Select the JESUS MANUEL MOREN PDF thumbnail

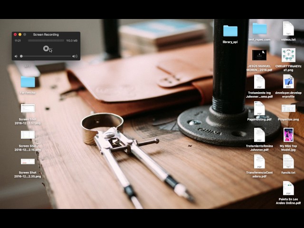pos(259,55)
